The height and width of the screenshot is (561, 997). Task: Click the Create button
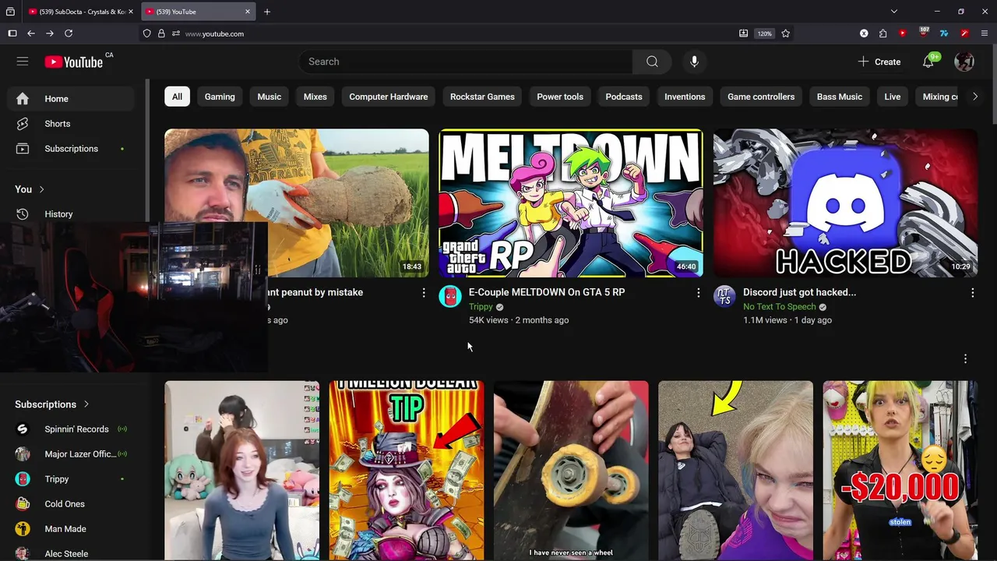click(879, 62)
